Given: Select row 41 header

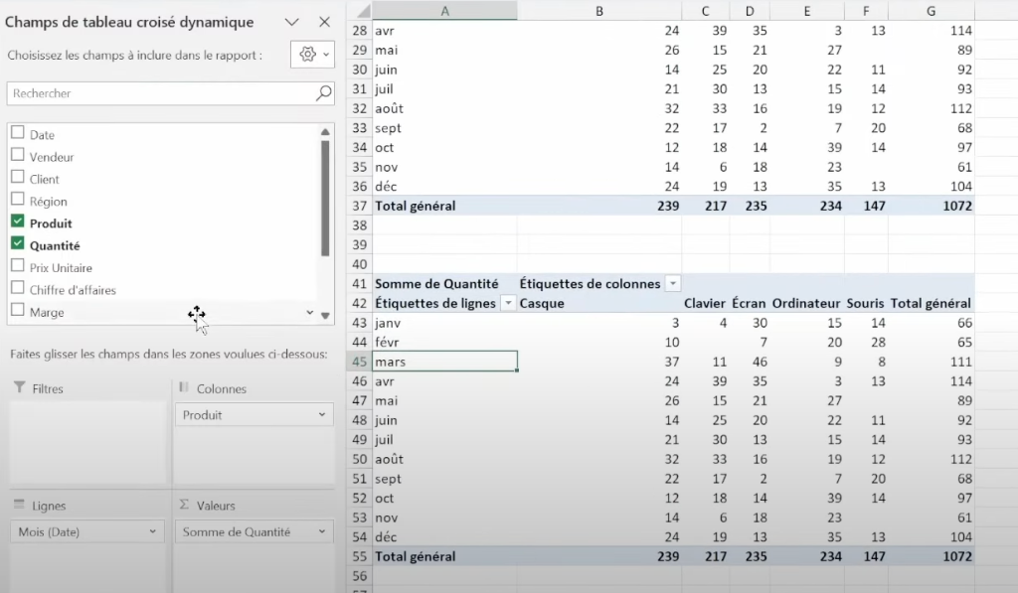Looking at the screenshot, I should pyautogui.click(x=359, y=283).
